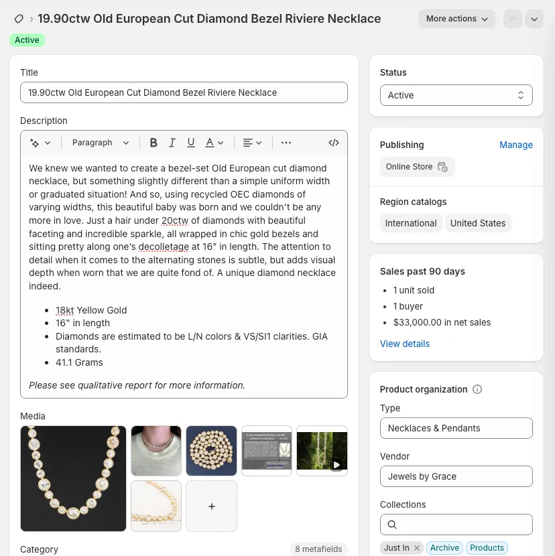Click the Vendor field Jewels by Grace
The width and height of the screenshot is (555, 556).
(456, 476)
